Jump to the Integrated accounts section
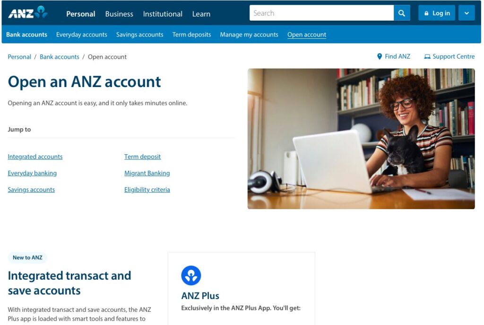The height and width of the screenshot is (325, 484). [35, 157]
